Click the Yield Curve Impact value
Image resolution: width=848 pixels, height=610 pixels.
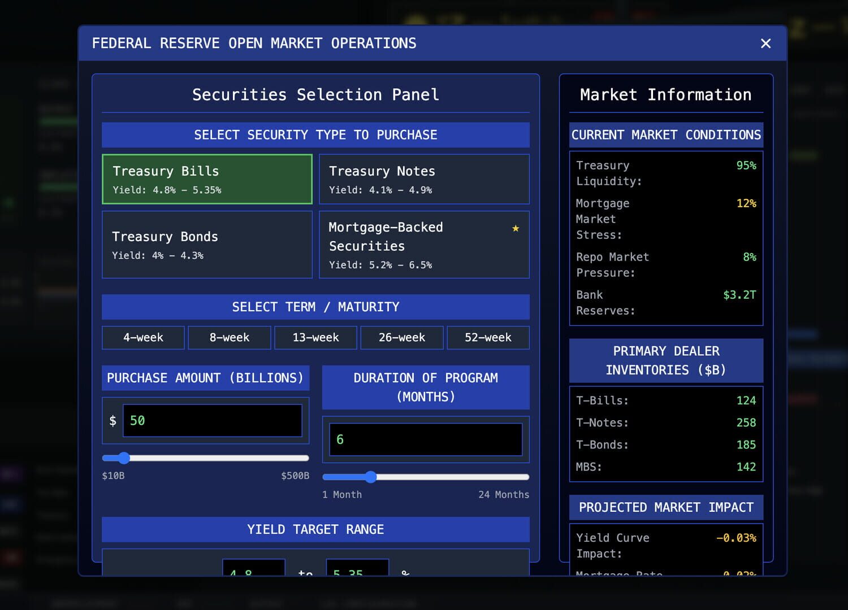735,538
